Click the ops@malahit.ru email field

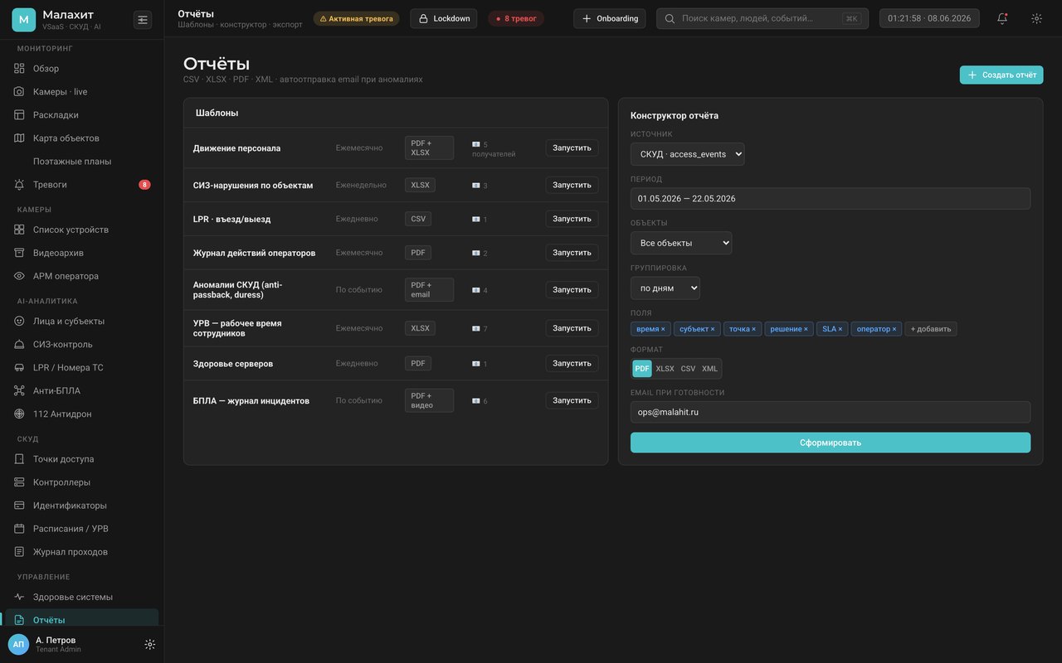point(831,412)
